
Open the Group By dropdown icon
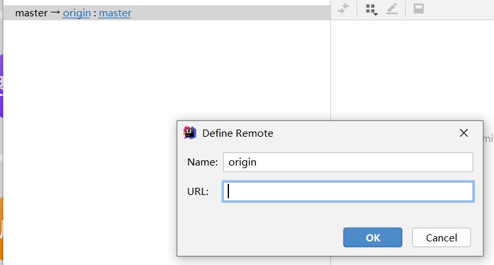[371, 9]
